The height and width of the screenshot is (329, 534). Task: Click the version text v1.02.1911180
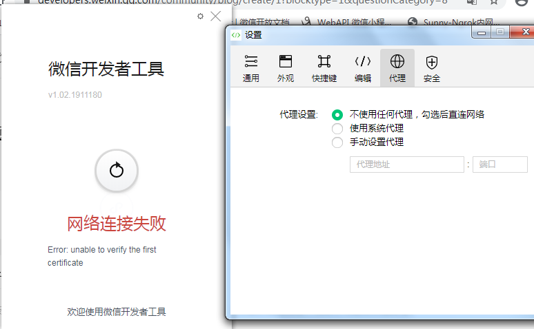click(75, 95)
